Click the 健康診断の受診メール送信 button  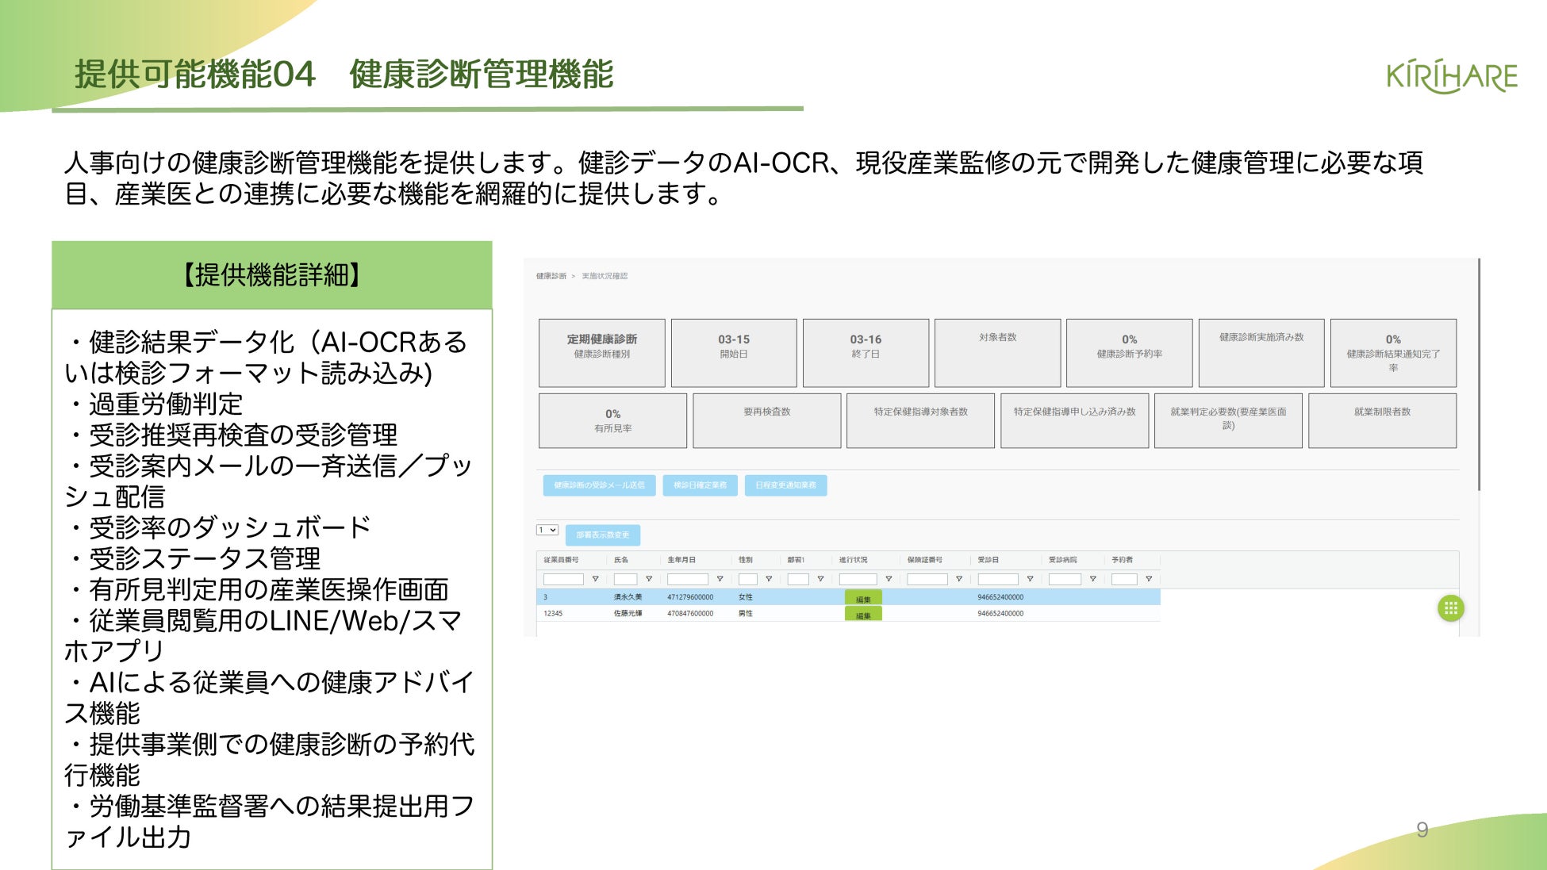click(x=599, y=485)
